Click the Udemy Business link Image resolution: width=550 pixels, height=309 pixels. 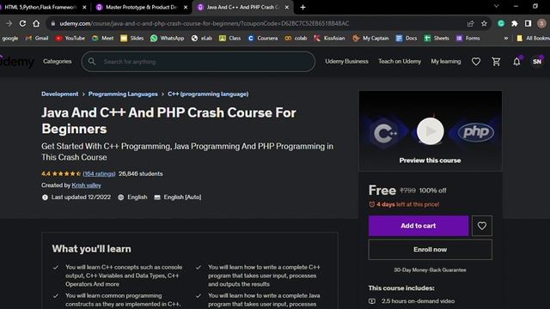coord(346,61)
